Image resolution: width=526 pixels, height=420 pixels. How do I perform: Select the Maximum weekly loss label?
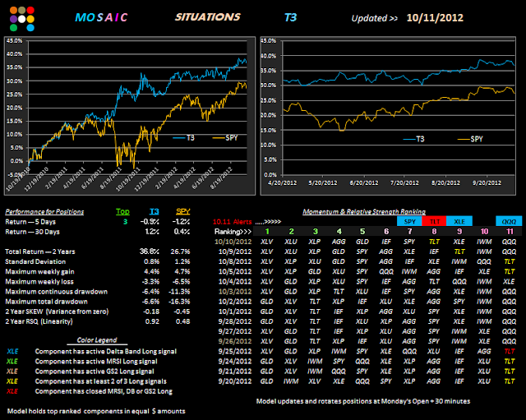click(39, 282)
